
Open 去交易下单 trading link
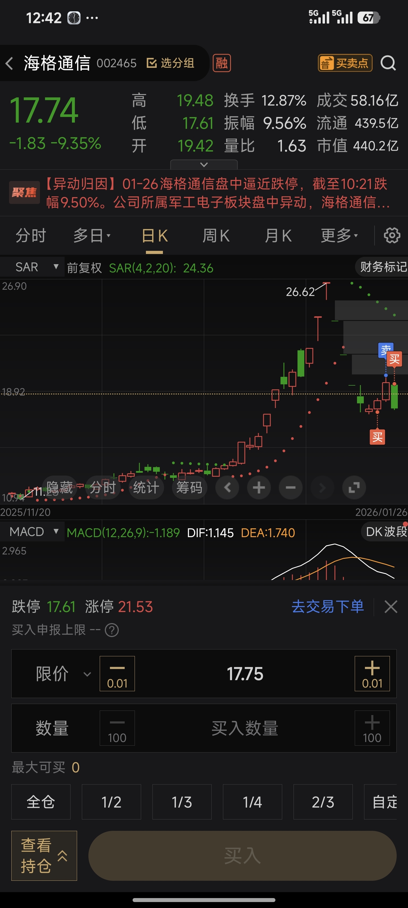[x=328, y=607]
